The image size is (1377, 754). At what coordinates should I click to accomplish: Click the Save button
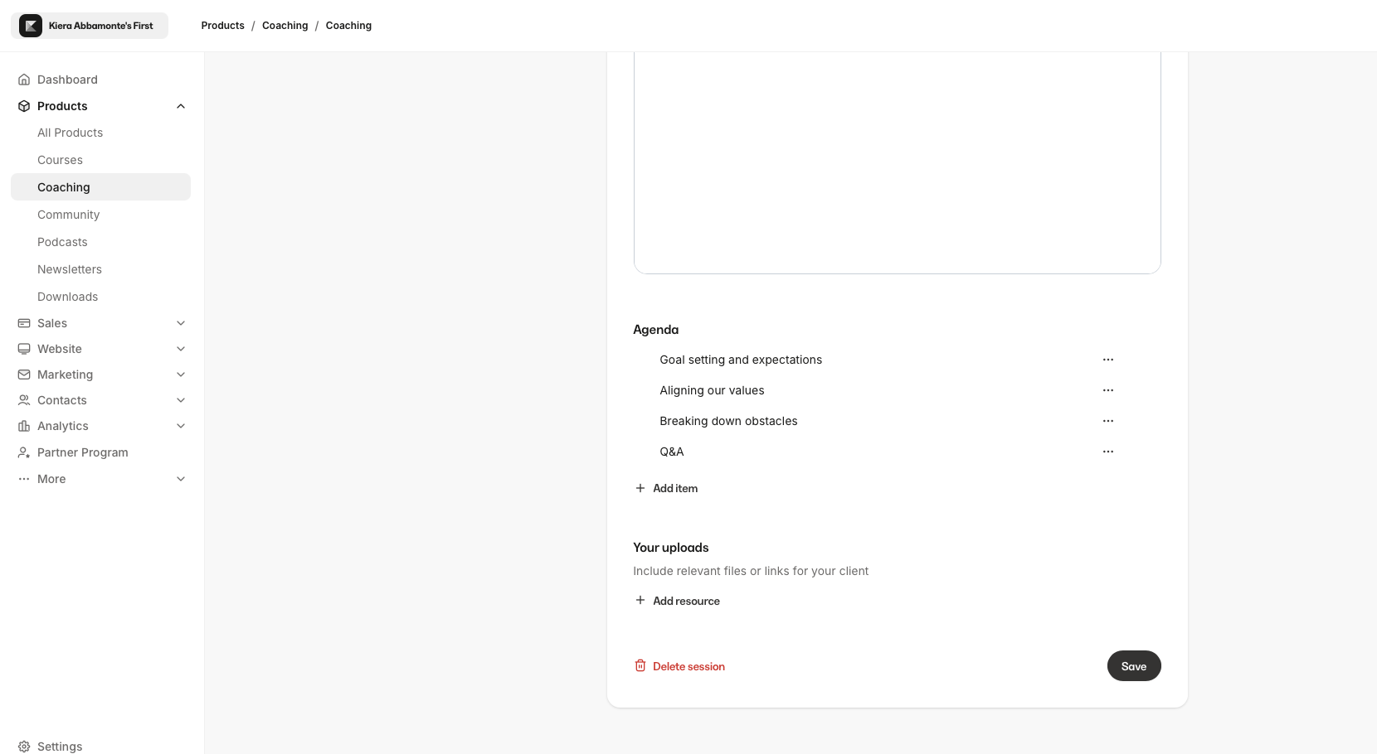1134,665
